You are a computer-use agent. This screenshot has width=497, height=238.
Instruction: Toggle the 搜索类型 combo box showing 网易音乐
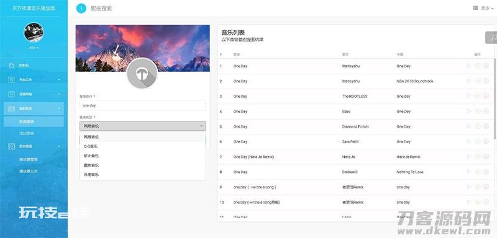click(142, 126)
